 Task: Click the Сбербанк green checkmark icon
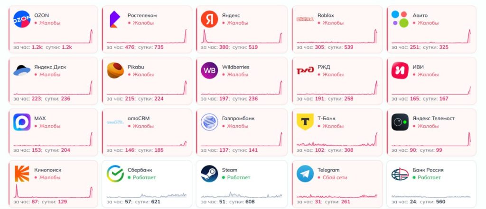point(115,174)
